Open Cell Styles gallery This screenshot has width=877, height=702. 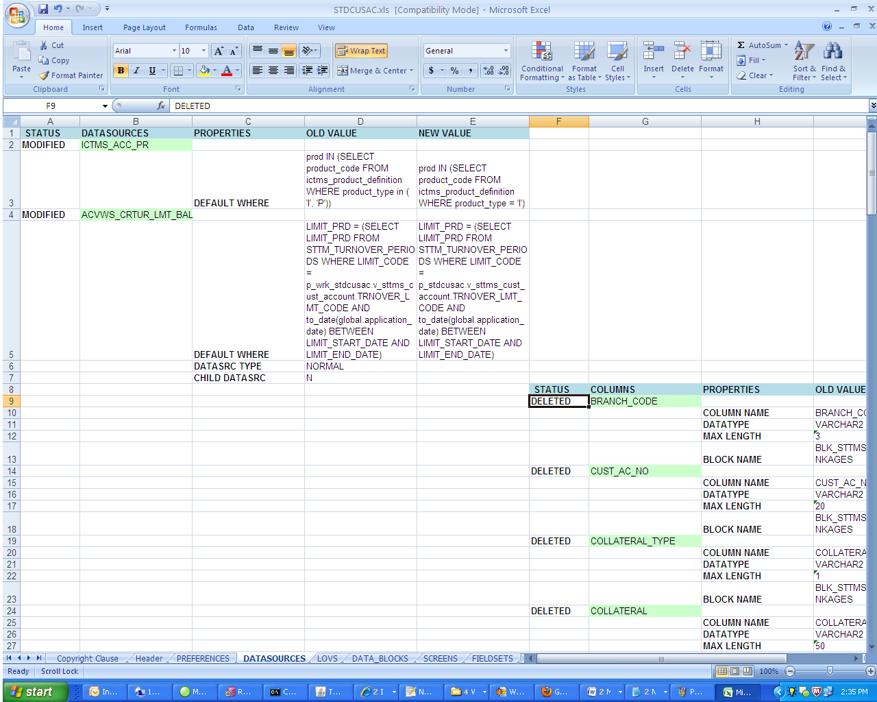coord(617,62)
